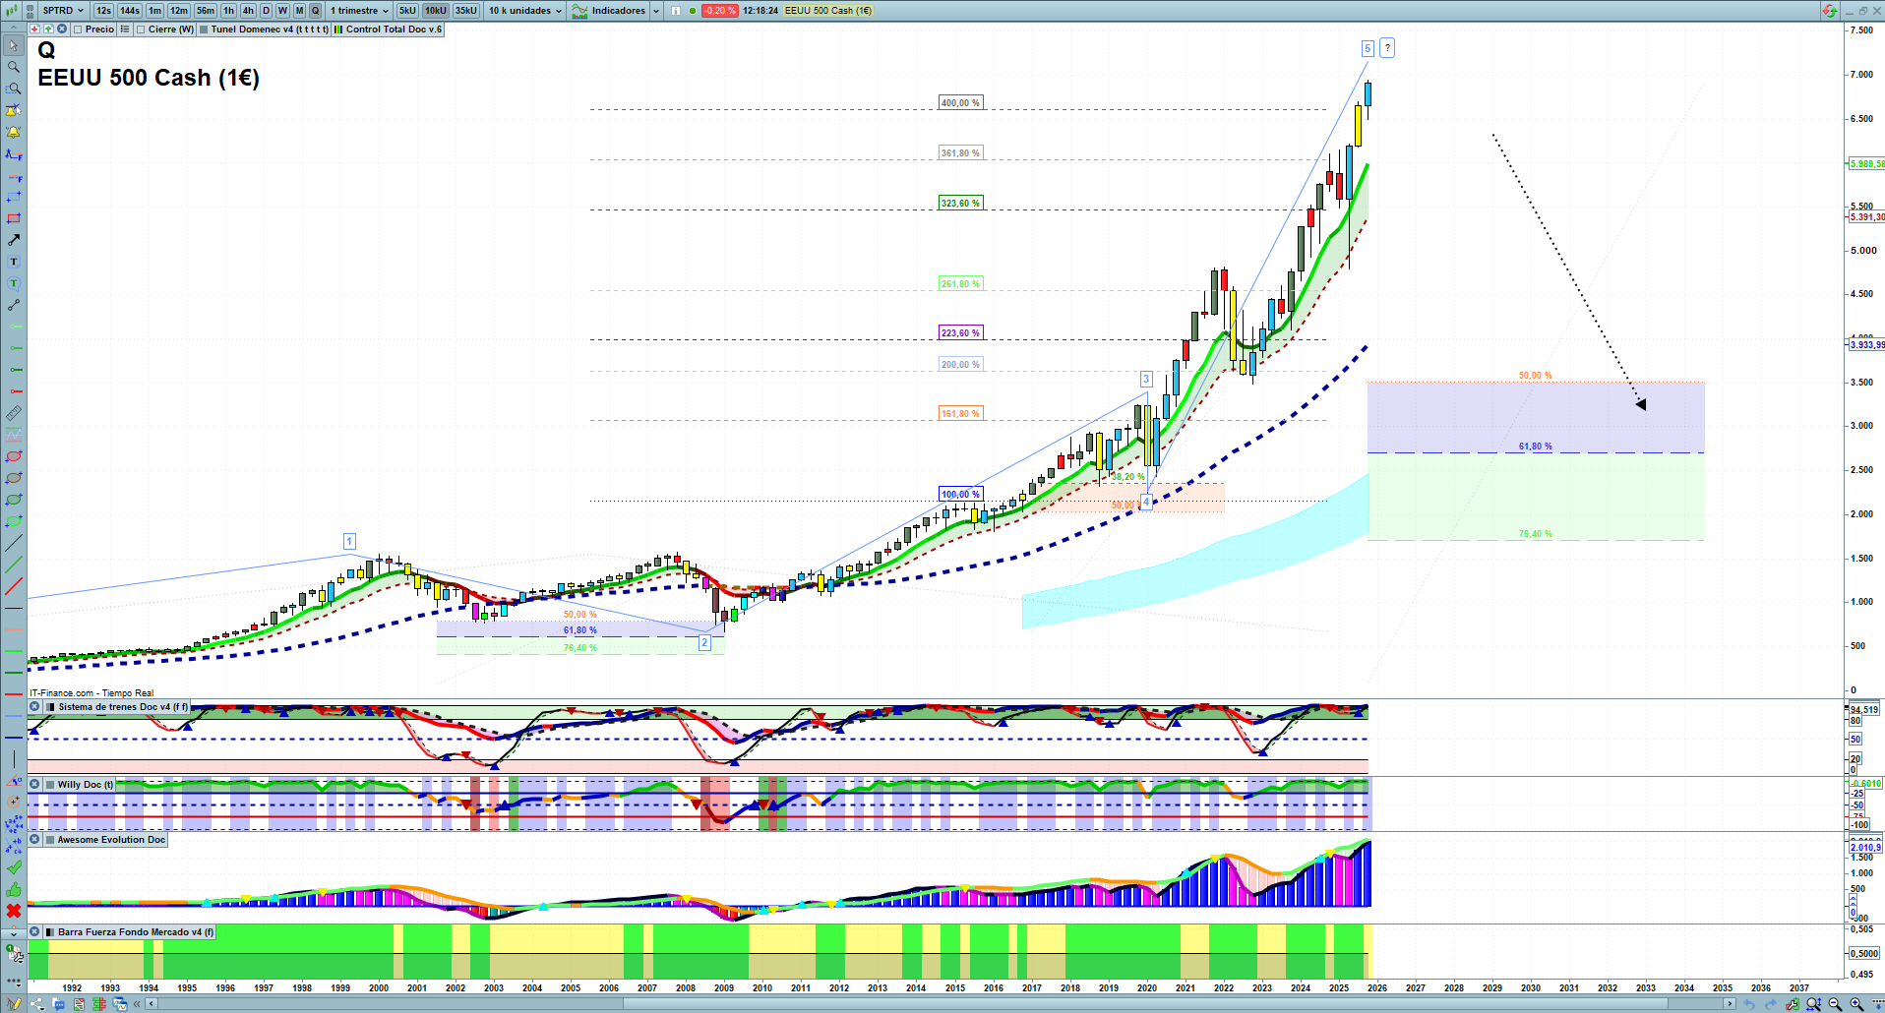This screenshot has width=1885, height=1013.
Task: Close the Awesome Evolution Doc panel
Action: [34, 840]
